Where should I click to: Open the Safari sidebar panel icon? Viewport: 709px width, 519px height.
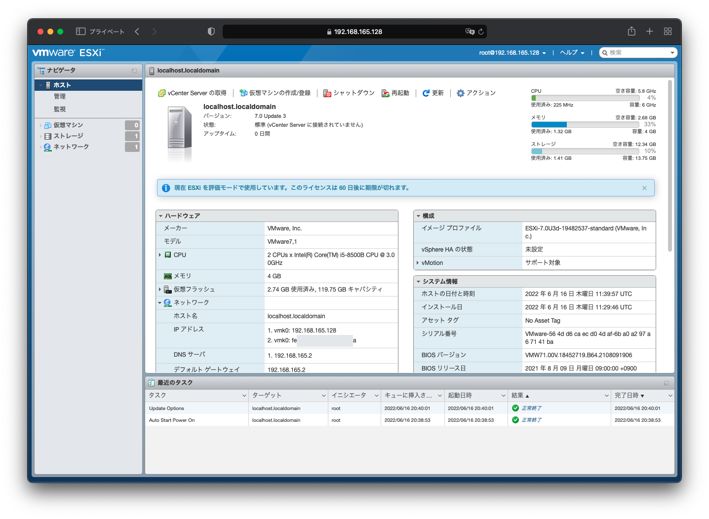click(80, 32)
